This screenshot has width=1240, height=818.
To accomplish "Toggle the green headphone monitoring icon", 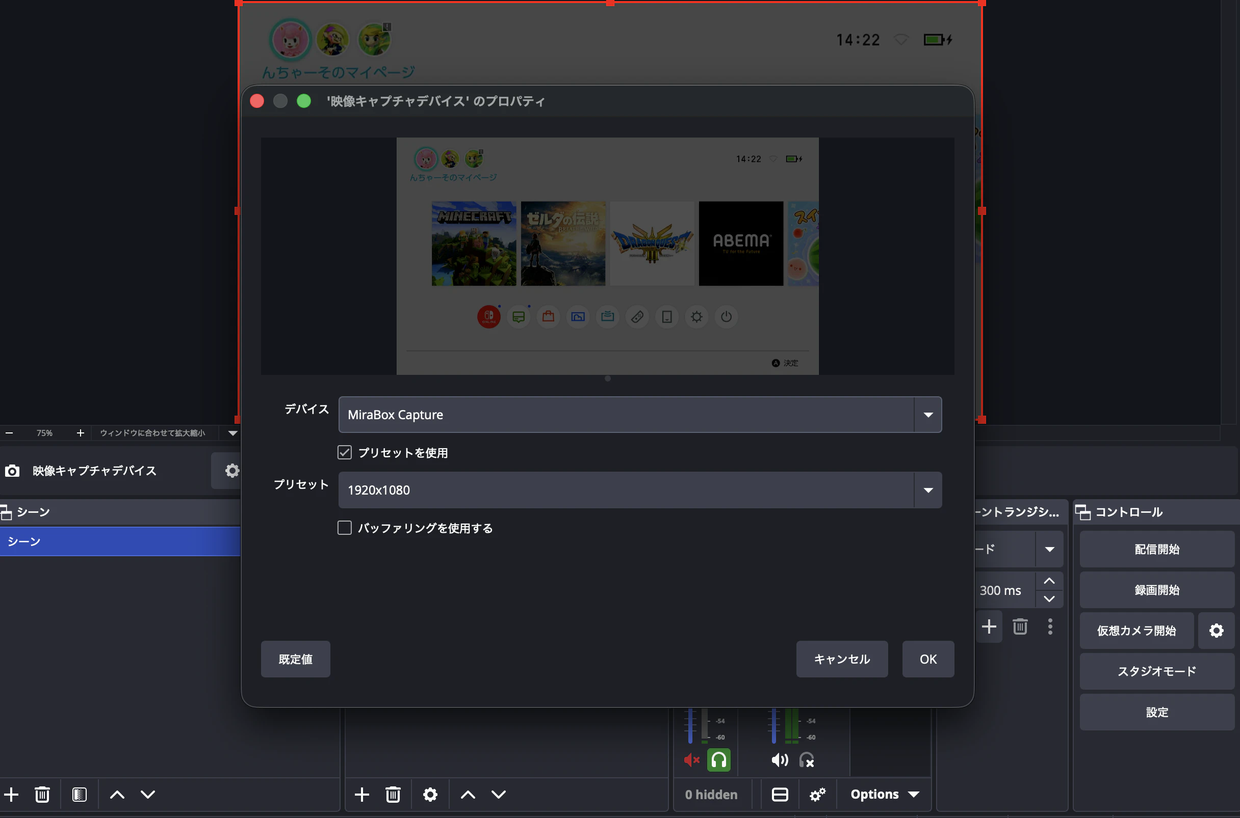I will [718, 759].
